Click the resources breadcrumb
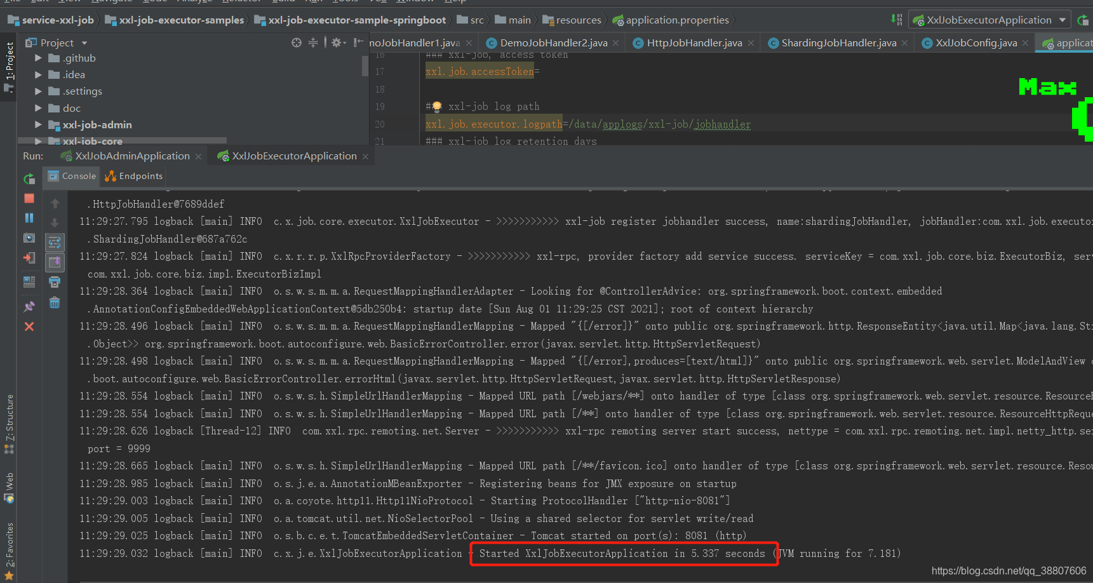Image resolution: width=1093 pixels, height=583 pixels. coord(572,20)
